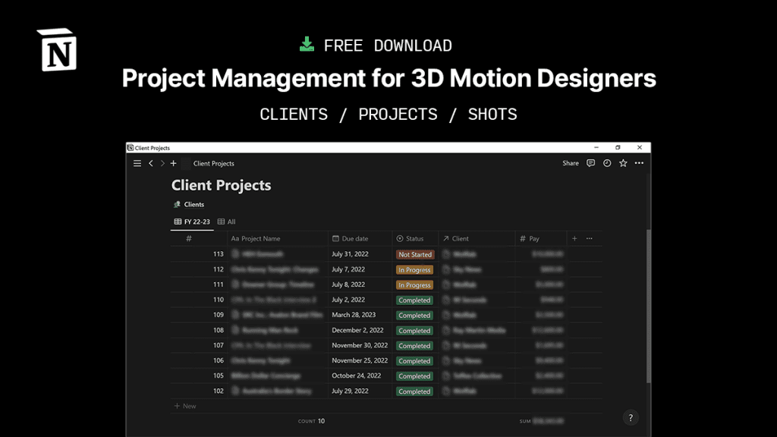Open table column options ellipsis
The image size is (777, 437).
pyautogui.click(x=590, y=238)
